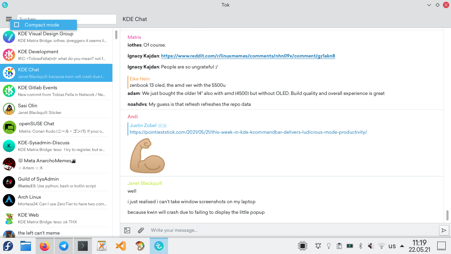Click the attach image icon
This screenshot has height=254, width=451.
(127, 230)
